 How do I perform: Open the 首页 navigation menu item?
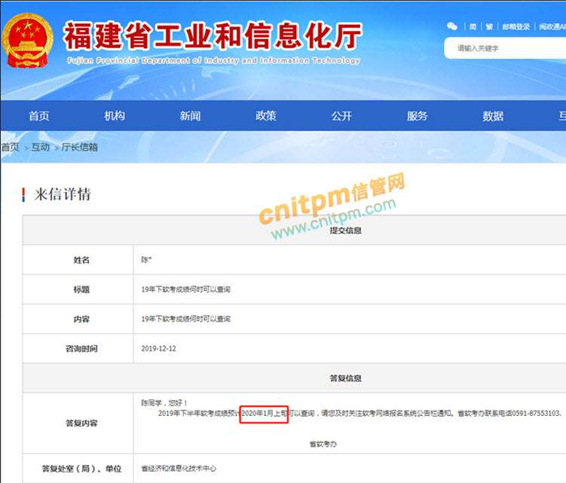[39, 116]
